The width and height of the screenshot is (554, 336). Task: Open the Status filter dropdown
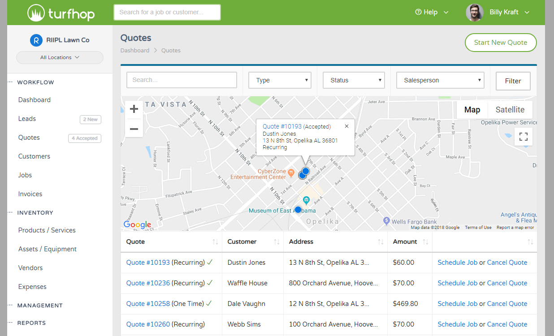(x=354, y=80)
